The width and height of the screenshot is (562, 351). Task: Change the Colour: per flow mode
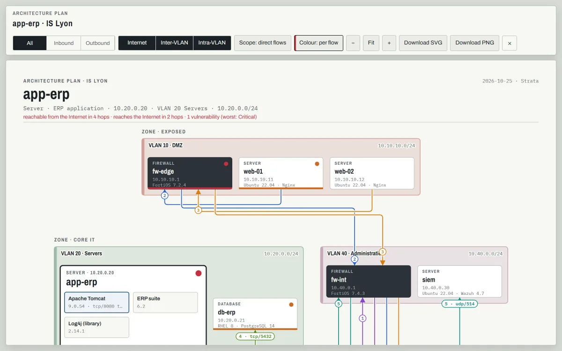(319, 43)
